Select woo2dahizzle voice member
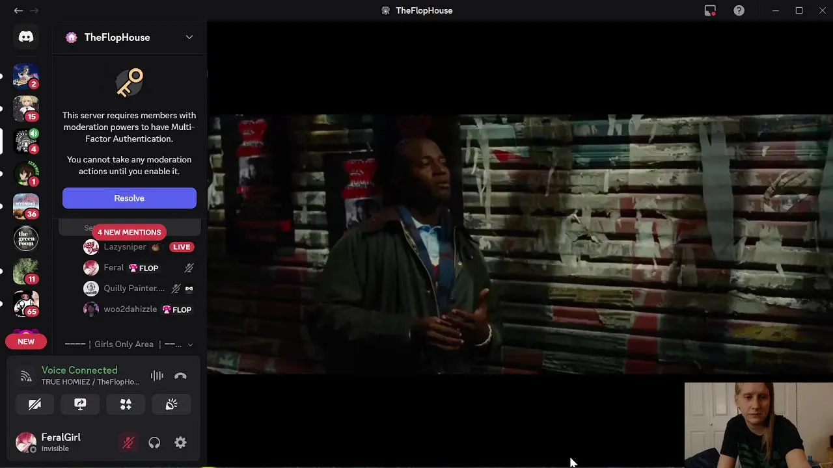The width and height of the screenshot is (833, 468). tap(130, 309)
